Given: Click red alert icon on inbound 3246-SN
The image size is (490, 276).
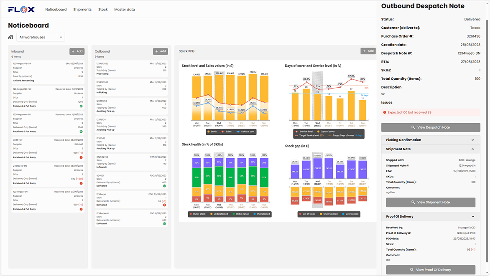Looking at the screenshot, I should [x=81, y=157].
